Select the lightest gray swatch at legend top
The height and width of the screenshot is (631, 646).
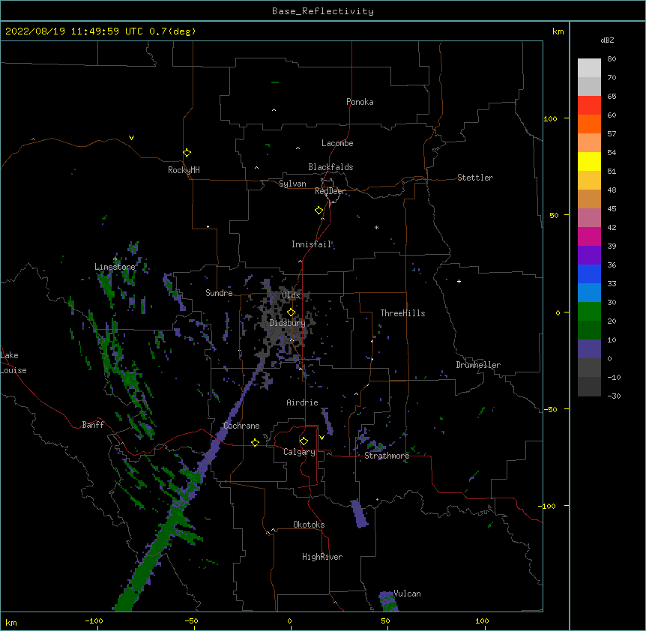click(x=589, y=68)
